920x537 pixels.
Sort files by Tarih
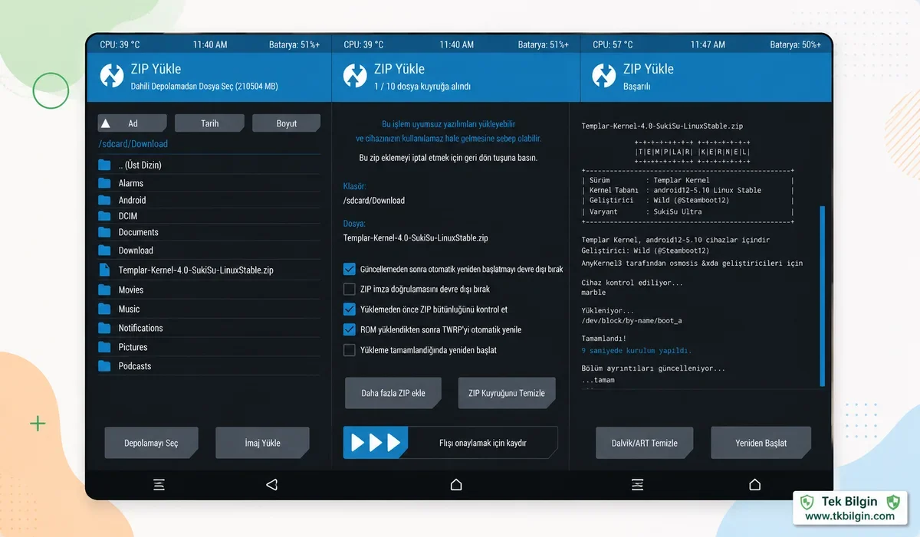point(209,123)
